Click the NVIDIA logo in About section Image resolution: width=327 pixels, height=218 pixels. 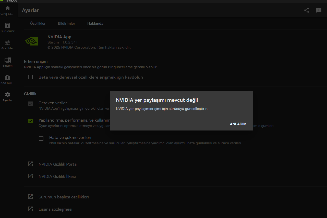[x=32, y=41]
